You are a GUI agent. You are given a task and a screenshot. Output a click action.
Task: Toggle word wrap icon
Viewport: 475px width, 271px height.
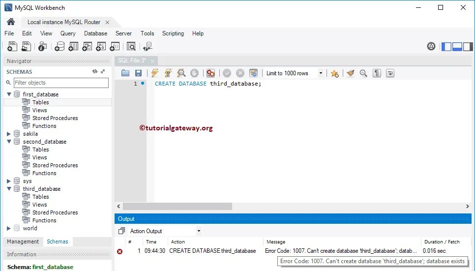click(390, 73)
